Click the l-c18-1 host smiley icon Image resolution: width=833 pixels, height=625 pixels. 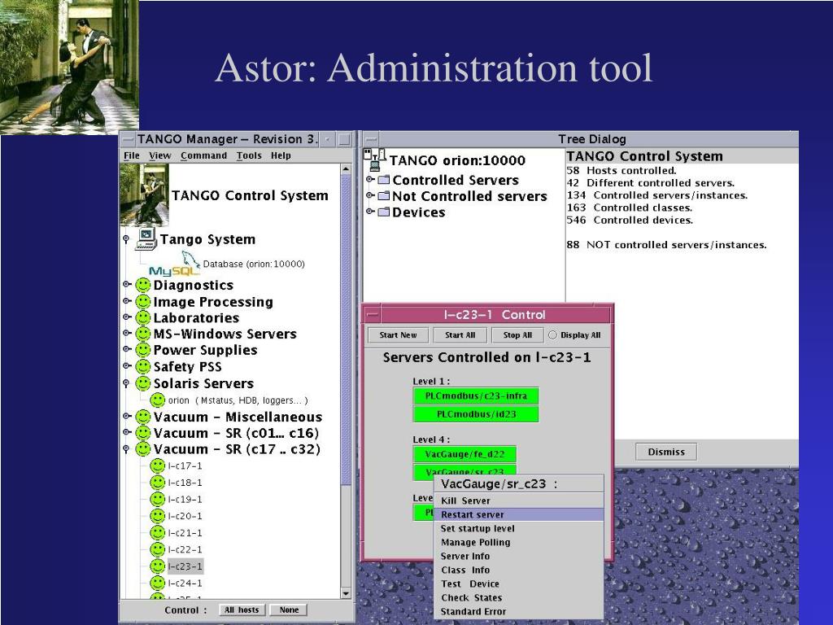157,483
